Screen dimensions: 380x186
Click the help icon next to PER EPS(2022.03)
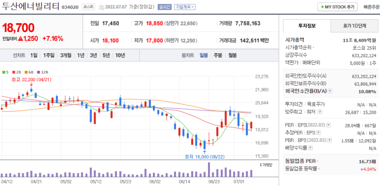point(328,125)
